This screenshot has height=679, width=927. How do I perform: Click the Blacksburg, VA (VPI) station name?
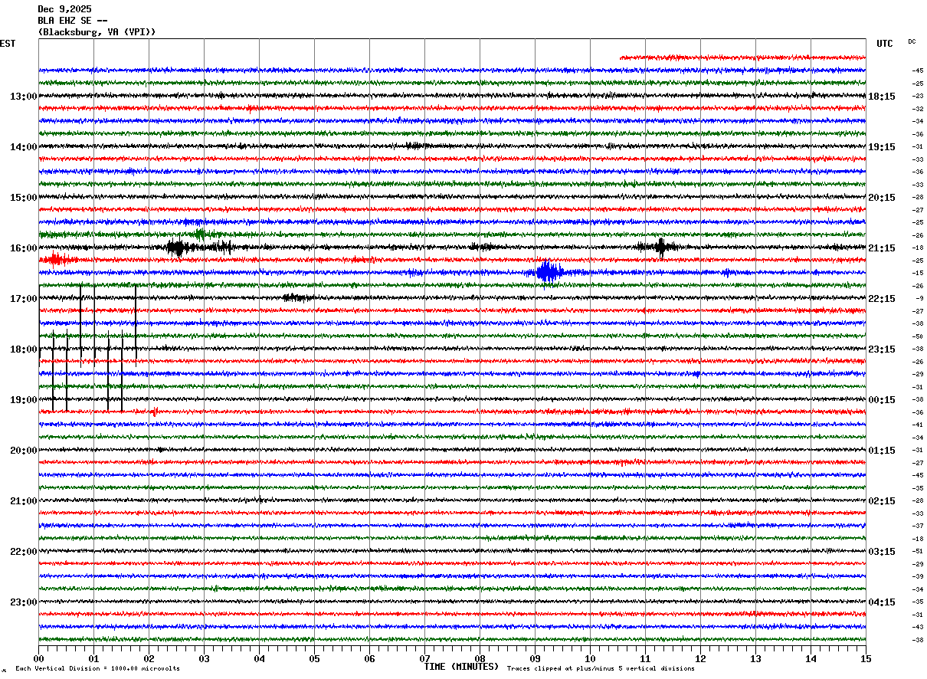point(97,32)
